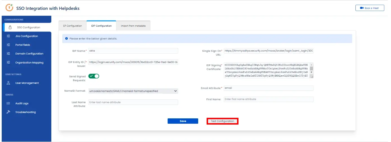Click the "SSO Integration with Helpdesks" title

tap(48, 8)
